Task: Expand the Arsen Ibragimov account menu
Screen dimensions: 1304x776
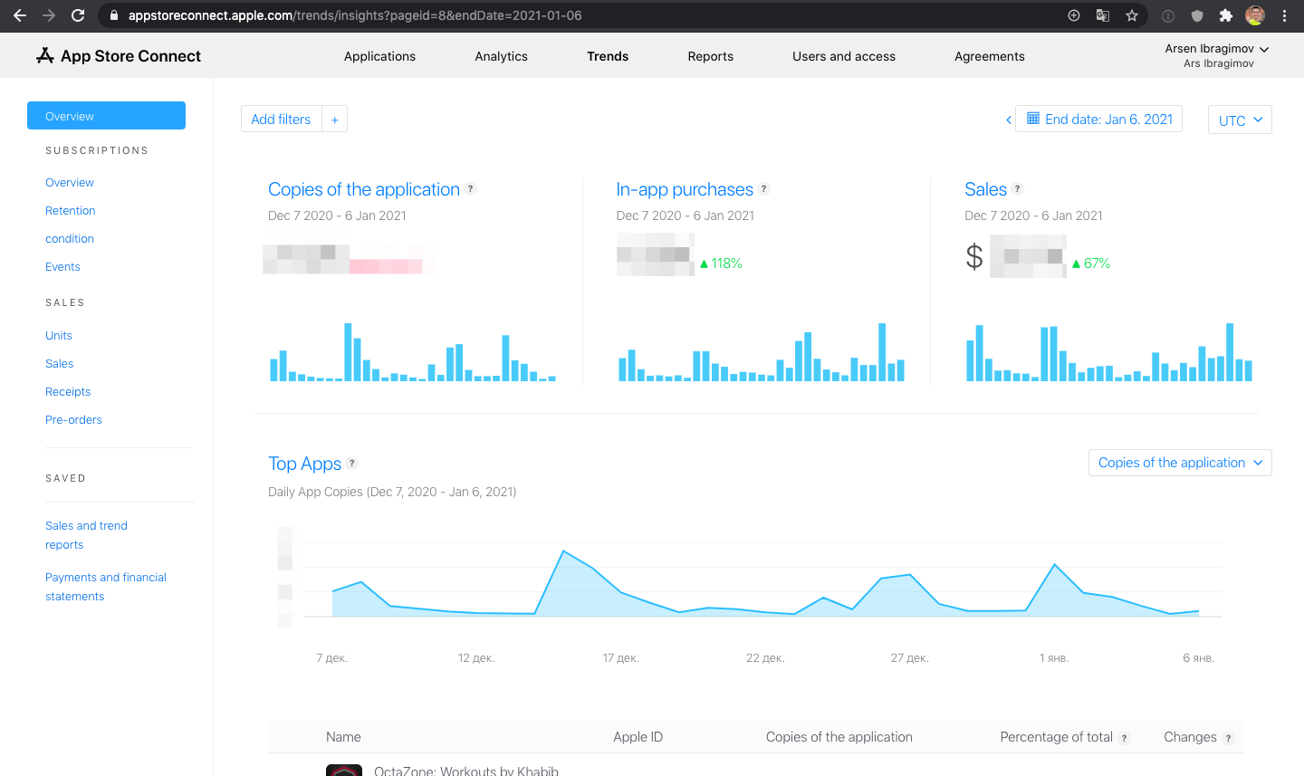Action: 1217,55
